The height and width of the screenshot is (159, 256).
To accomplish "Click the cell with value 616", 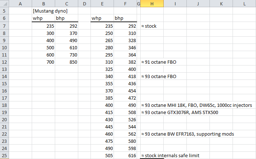I will (125, 155).
